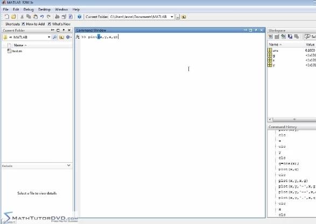Go up one folder level in main toolbar
316x224 pixels.
tap(184, 17)
